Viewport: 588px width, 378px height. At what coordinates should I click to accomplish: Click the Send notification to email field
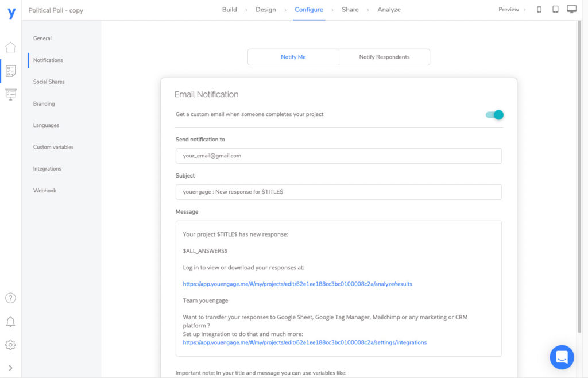pos(339,156)
